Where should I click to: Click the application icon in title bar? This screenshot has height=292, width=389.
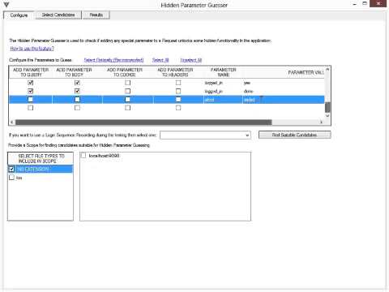point(6,5)
